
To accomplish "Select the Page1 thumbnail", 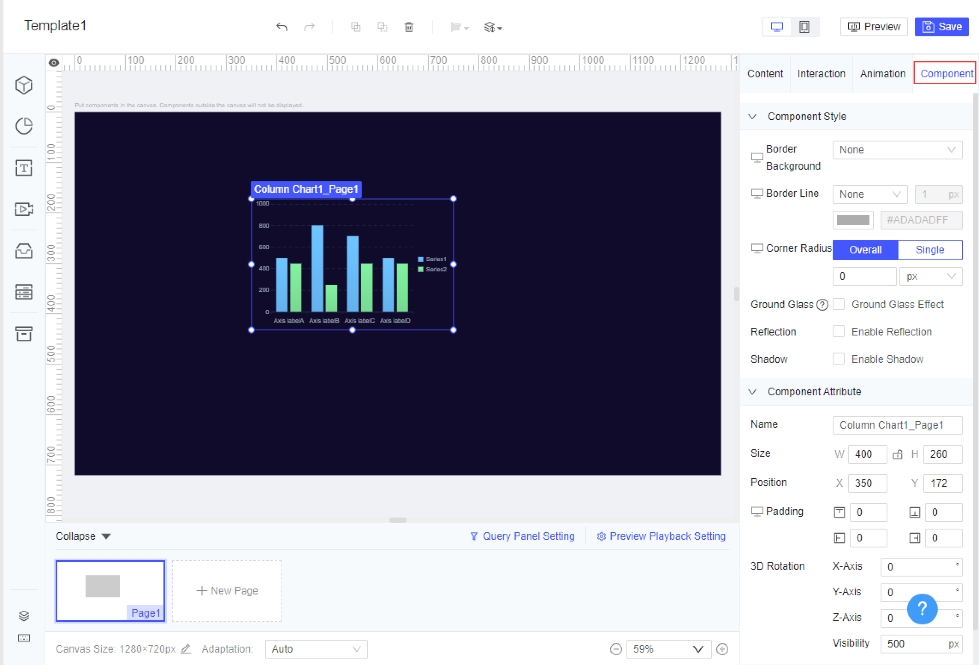I will (110, 591).
